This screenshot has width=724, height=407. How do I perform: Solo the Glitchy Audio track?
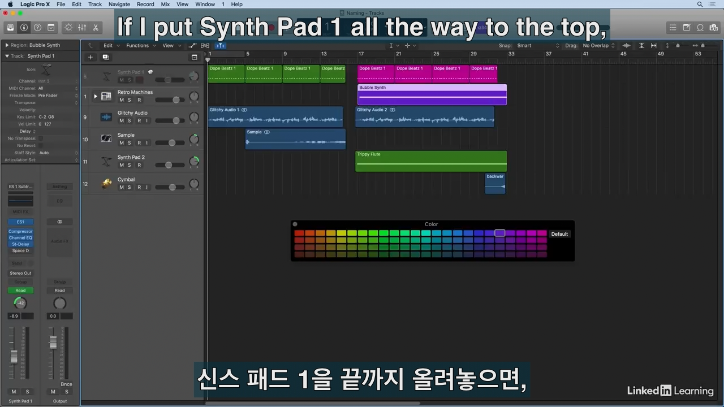130,121
